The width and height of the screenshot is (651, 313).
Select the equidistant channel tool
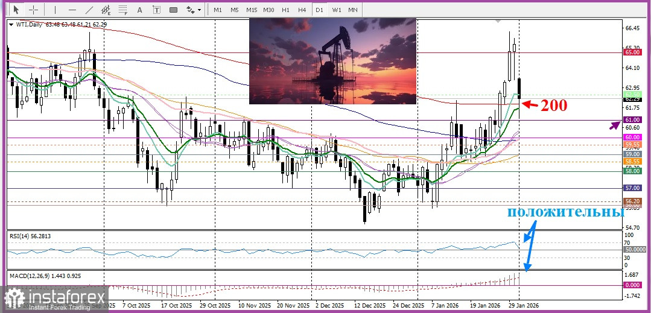pyautogui.click(x=106, y=10)
